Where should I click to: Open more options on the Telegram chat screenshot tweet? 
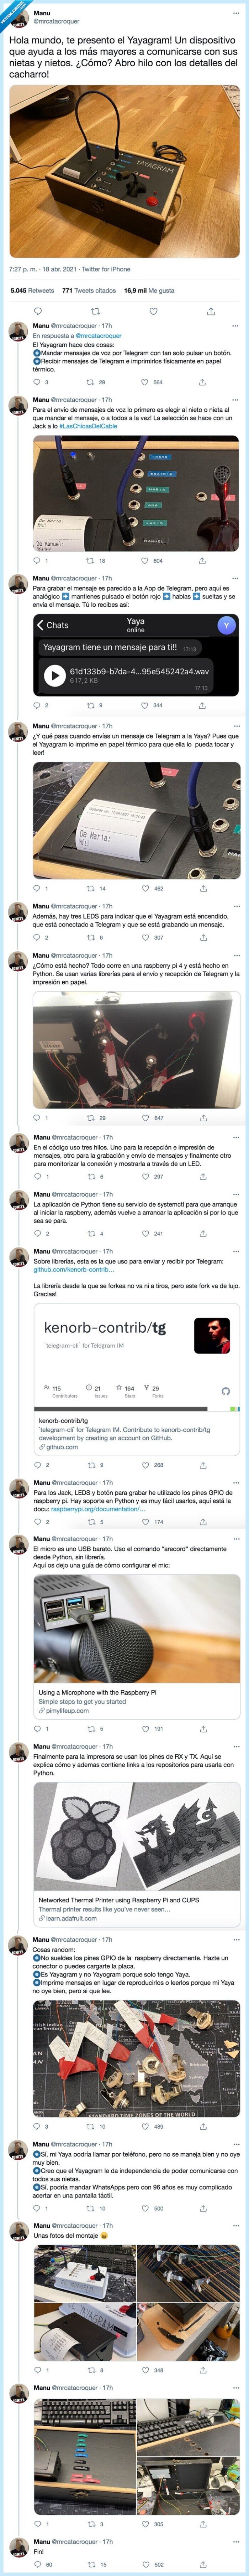point(236,578)
